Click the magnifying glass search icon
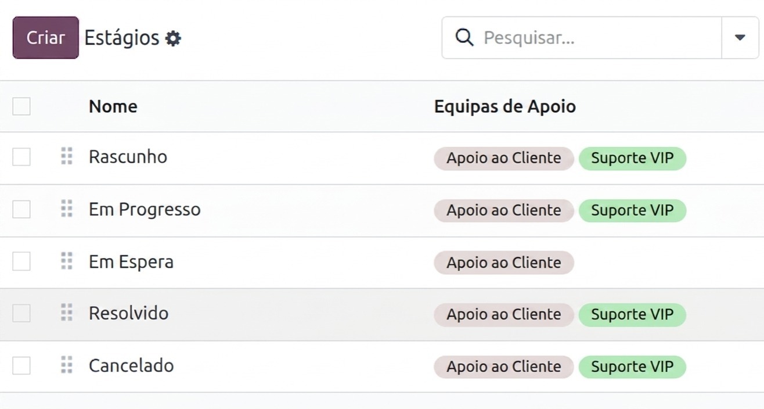The height and width of the screenshot is (409, 764). pos(464,38)
